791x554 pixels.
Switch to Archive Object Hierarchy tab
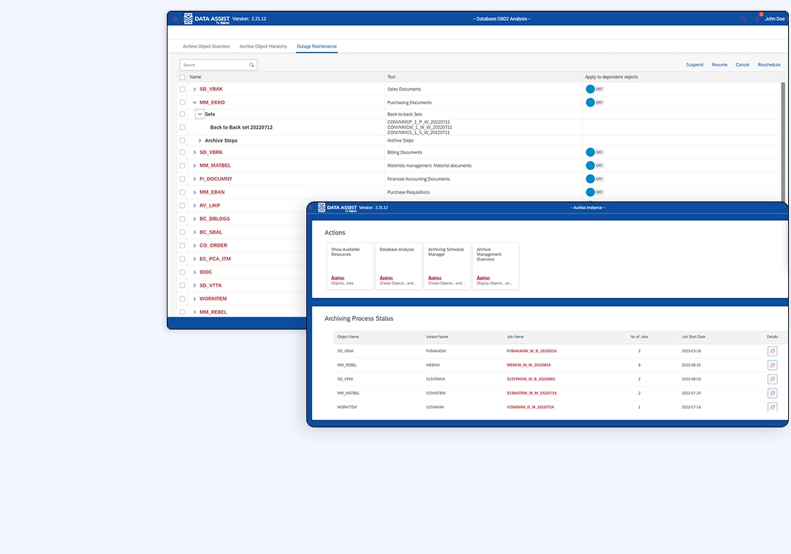pos(262,47)
